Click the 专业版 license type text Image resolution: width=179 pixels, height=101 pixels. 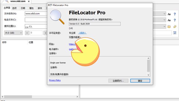[x=72, y=33]
